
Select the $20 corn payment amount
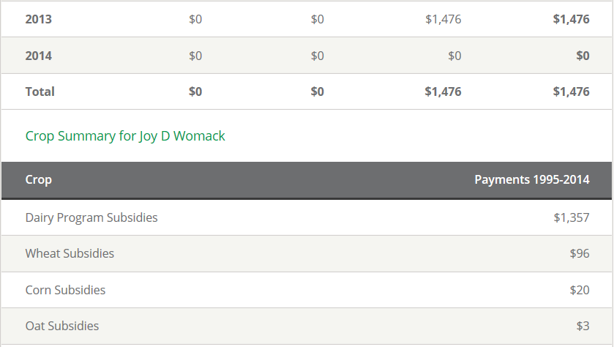[x=580, y=290]
